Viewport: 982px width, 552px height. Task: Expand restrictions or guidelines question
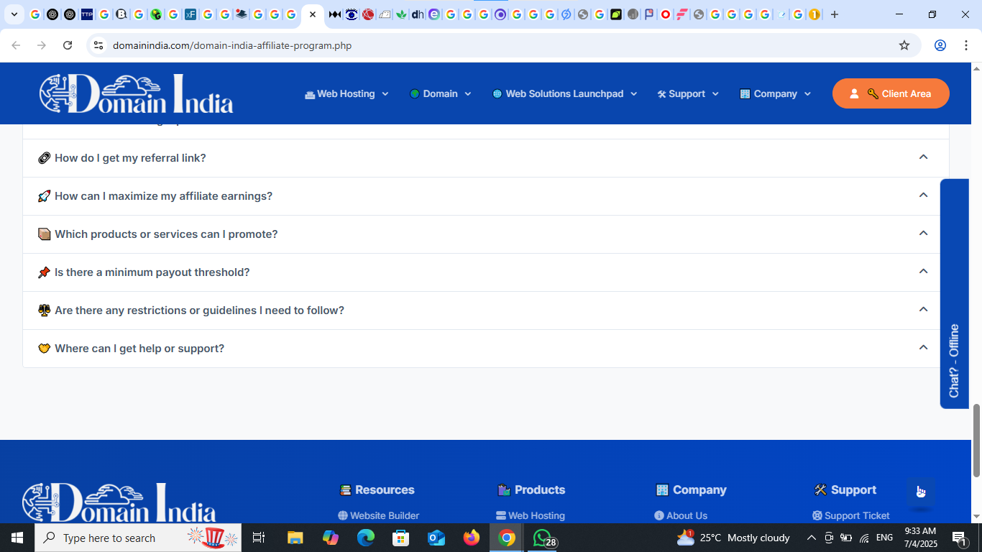point(486,310)
